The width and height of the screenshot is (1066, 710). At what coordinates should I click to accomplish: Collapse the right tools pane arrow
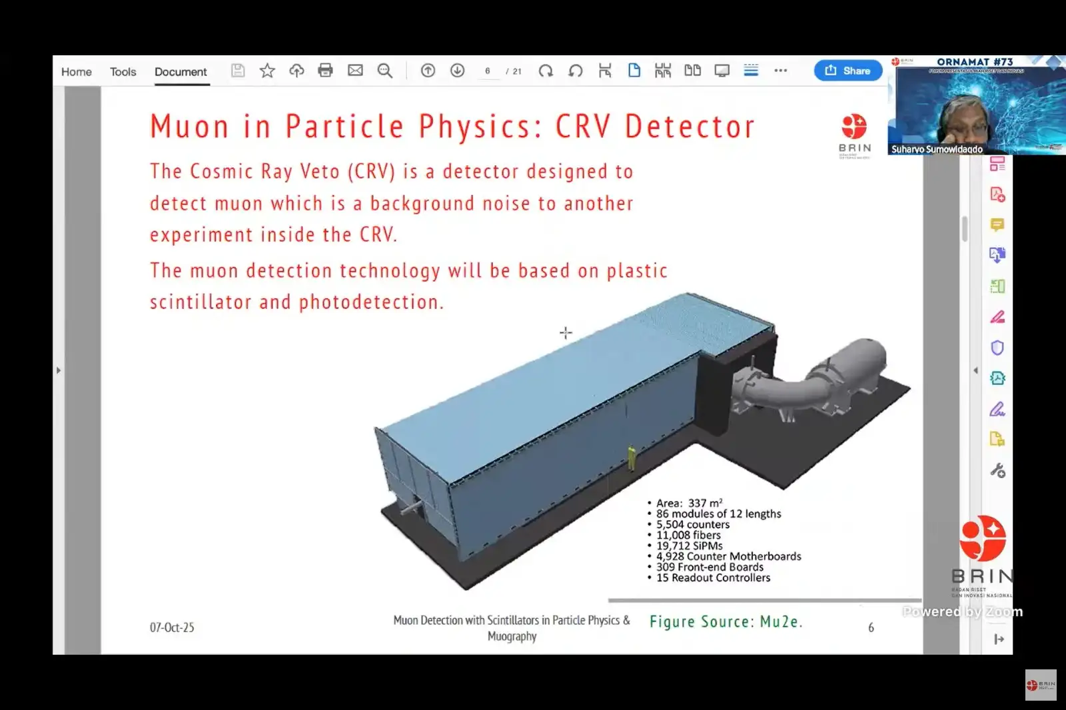click(976, 370)
